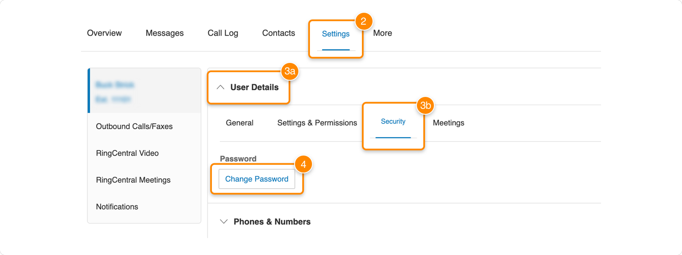Open Notifications settings

click(x=117, y=207)
